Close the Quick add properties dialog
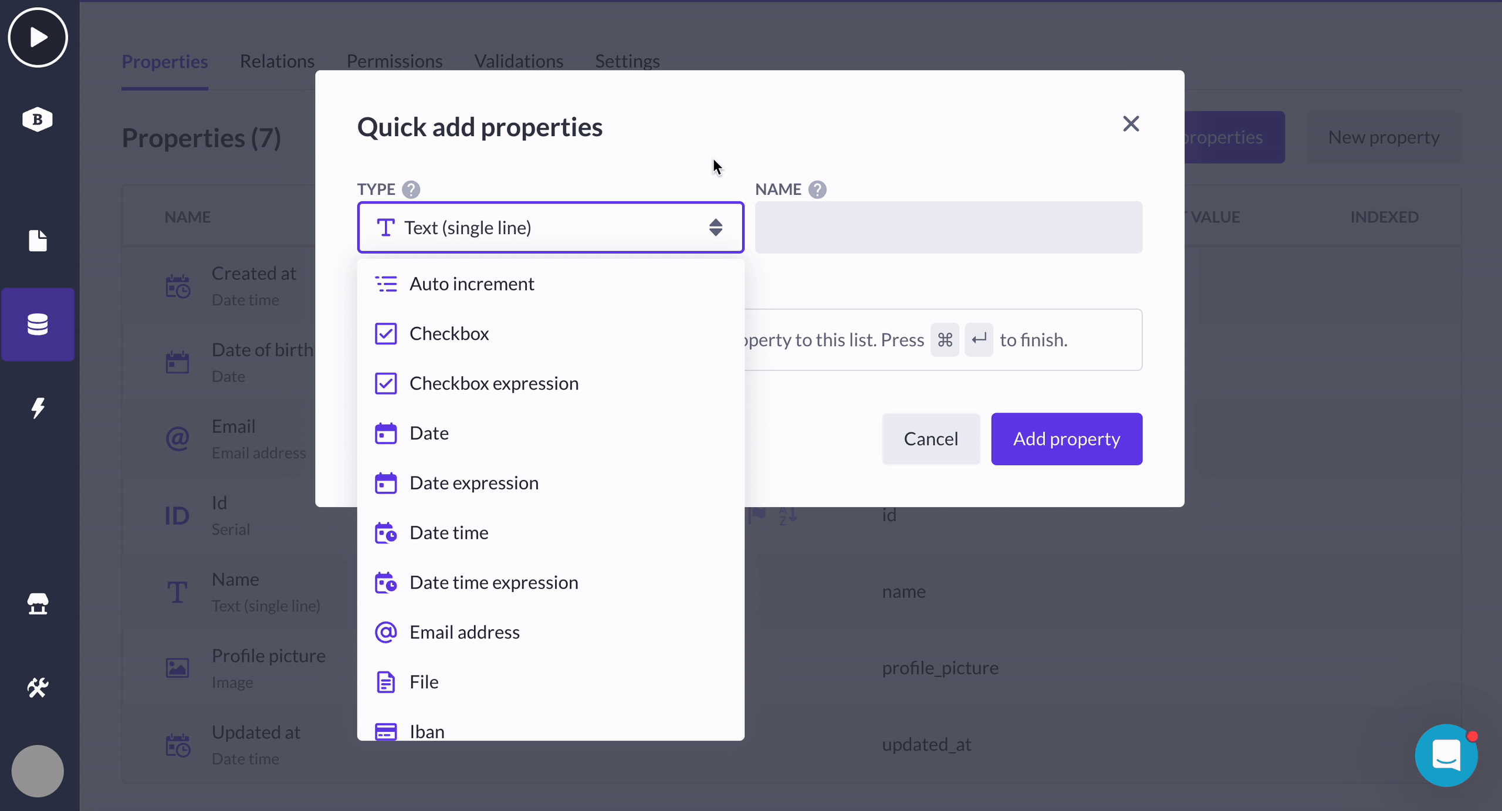 pyautogui.click(x=1131, y=124)
